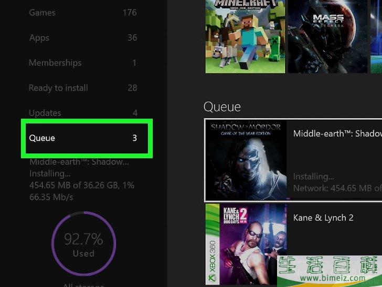Select the Updates entry

pyautogui.click(x=83, y=112)
